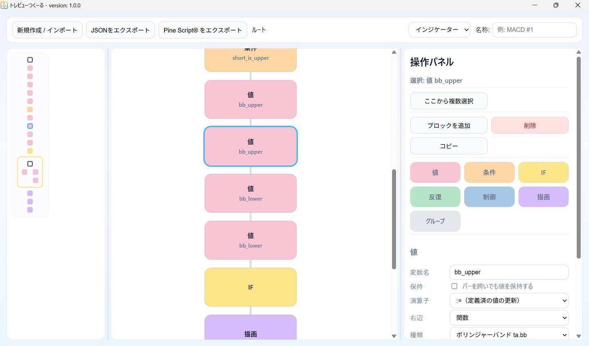Click JSONをエクスポート button

coord(120,30)
